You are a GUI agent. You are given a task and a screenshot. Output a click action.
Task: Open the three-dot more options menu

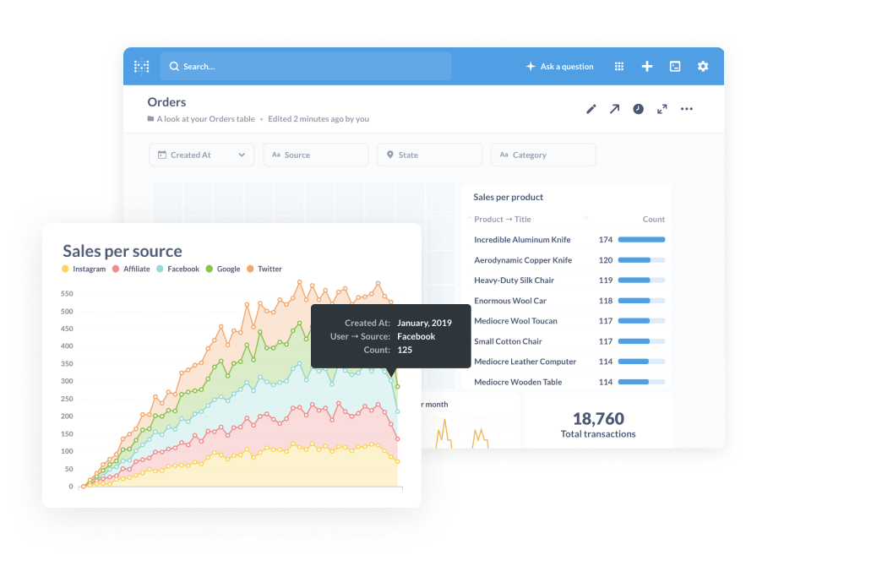point(687,109)
